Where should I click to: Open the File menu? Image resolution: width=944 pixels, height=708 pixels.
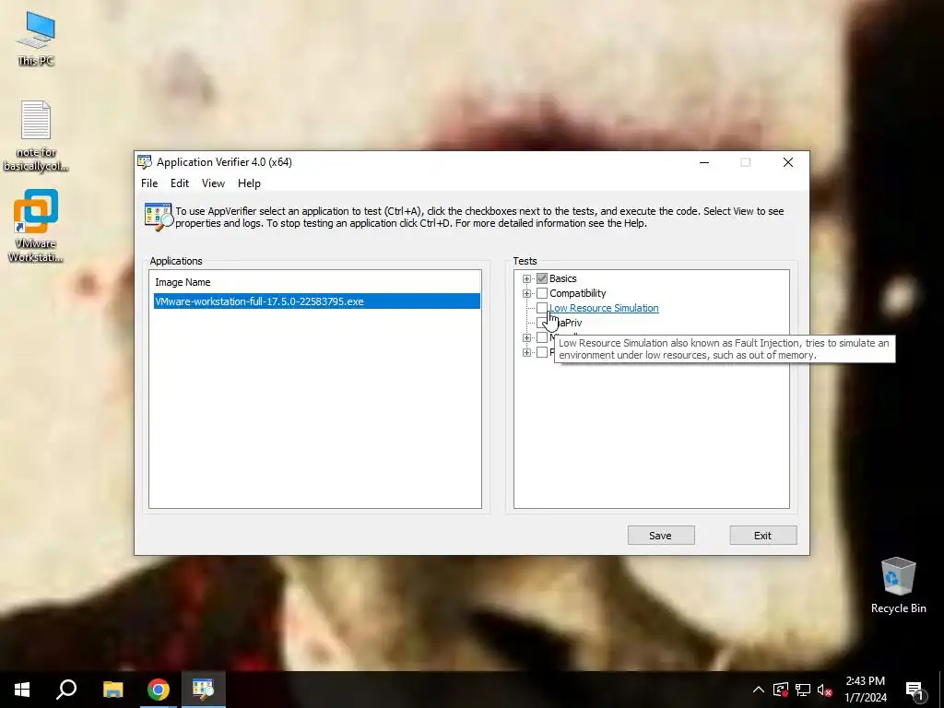[x=149, y=183]
